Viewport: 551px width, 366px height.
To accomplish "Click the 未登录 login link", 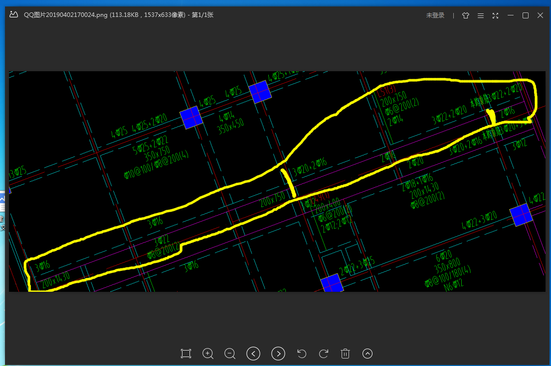I will coord(435,15).
